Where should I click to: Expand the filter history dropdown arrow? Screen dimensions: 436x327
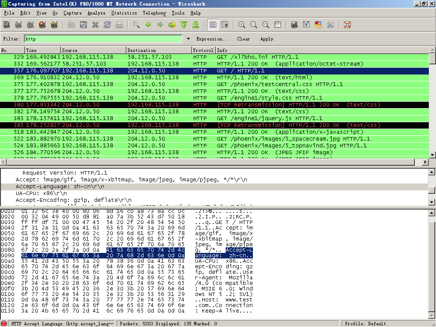[188, 39]
